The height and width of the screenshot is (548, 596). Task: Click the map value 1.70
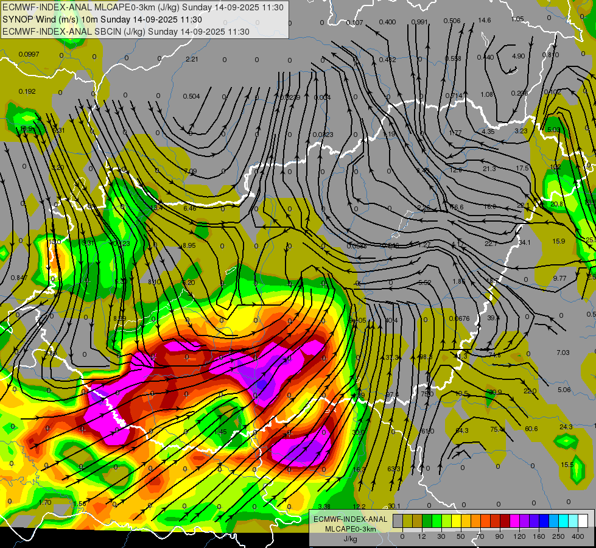pyautogui.click(x=45, y=503)
